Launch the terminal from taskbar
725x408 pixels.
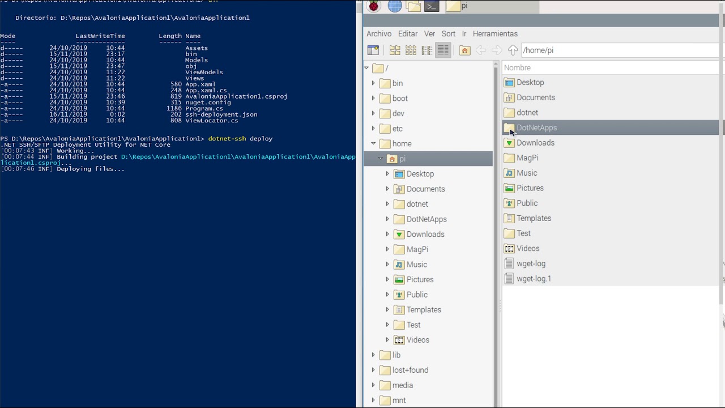(432, 6)
